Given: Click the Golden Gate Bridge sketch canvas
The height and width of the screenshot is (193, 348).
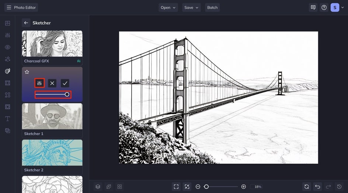Looking at the screenshot, I should (x=219, y=98).
